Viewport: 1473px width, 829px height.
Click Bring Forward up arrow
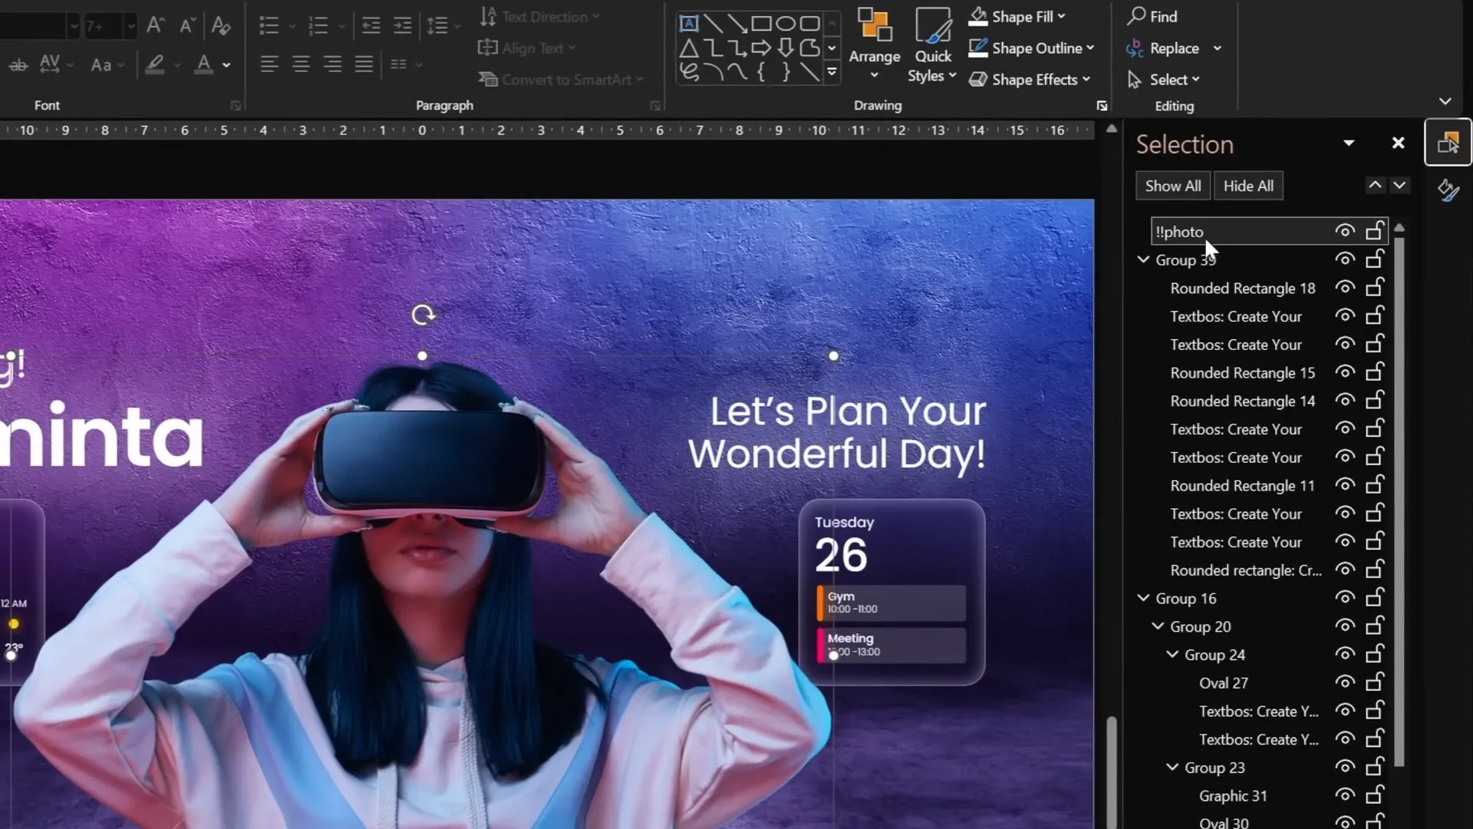coord(1375,185)
